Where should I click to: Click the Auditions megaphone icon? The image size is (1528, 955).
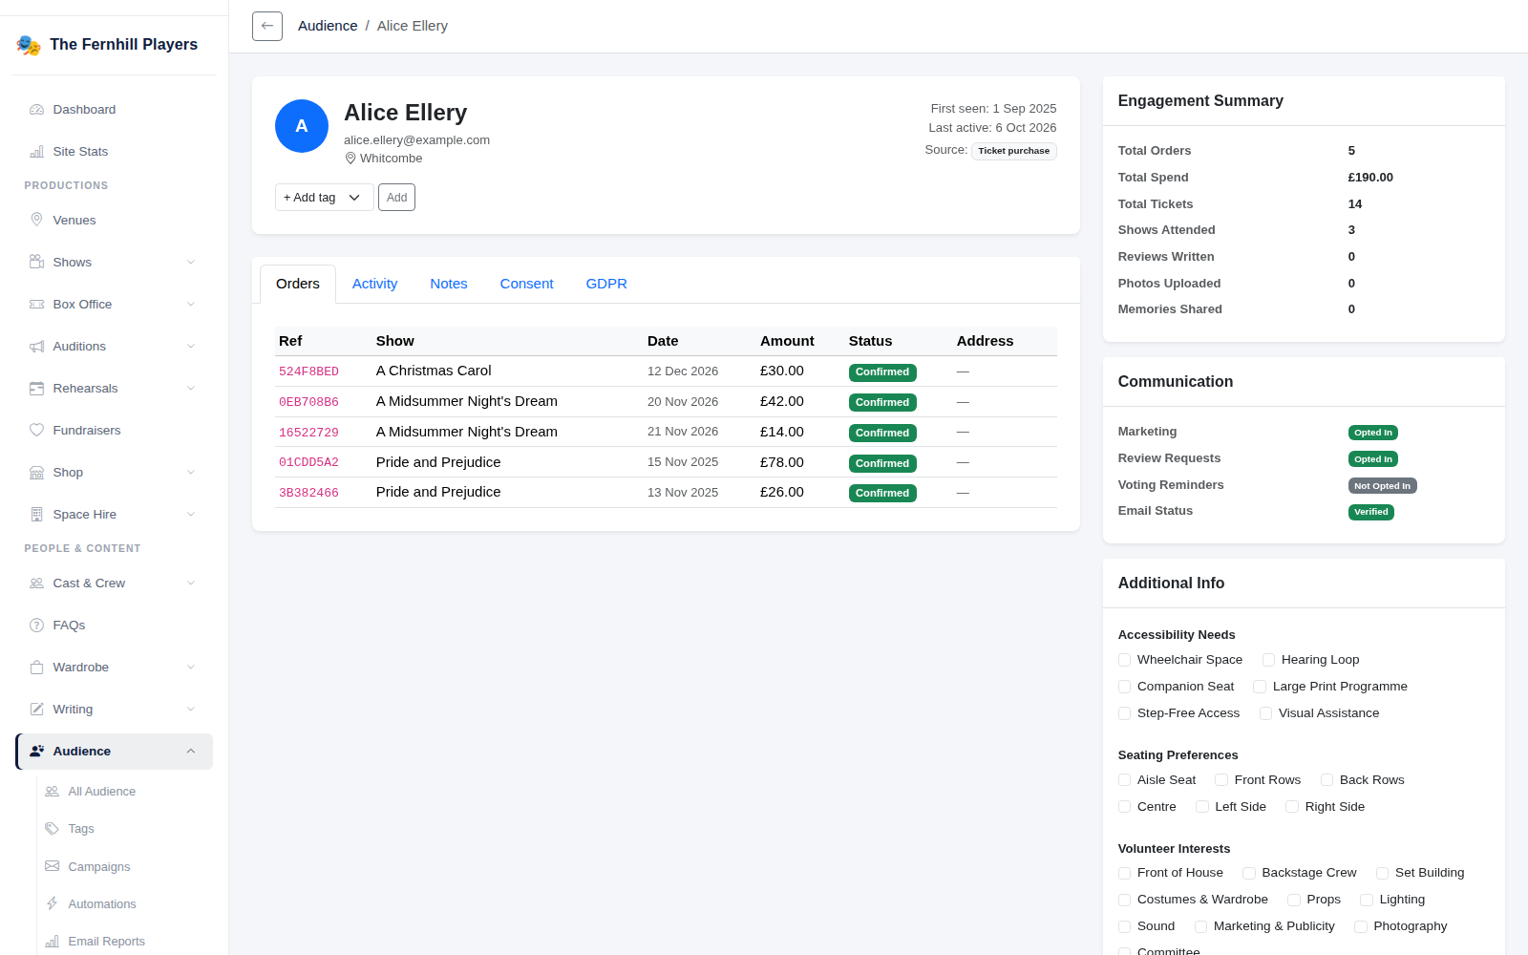pyautogui.click(x=36, y=347)
